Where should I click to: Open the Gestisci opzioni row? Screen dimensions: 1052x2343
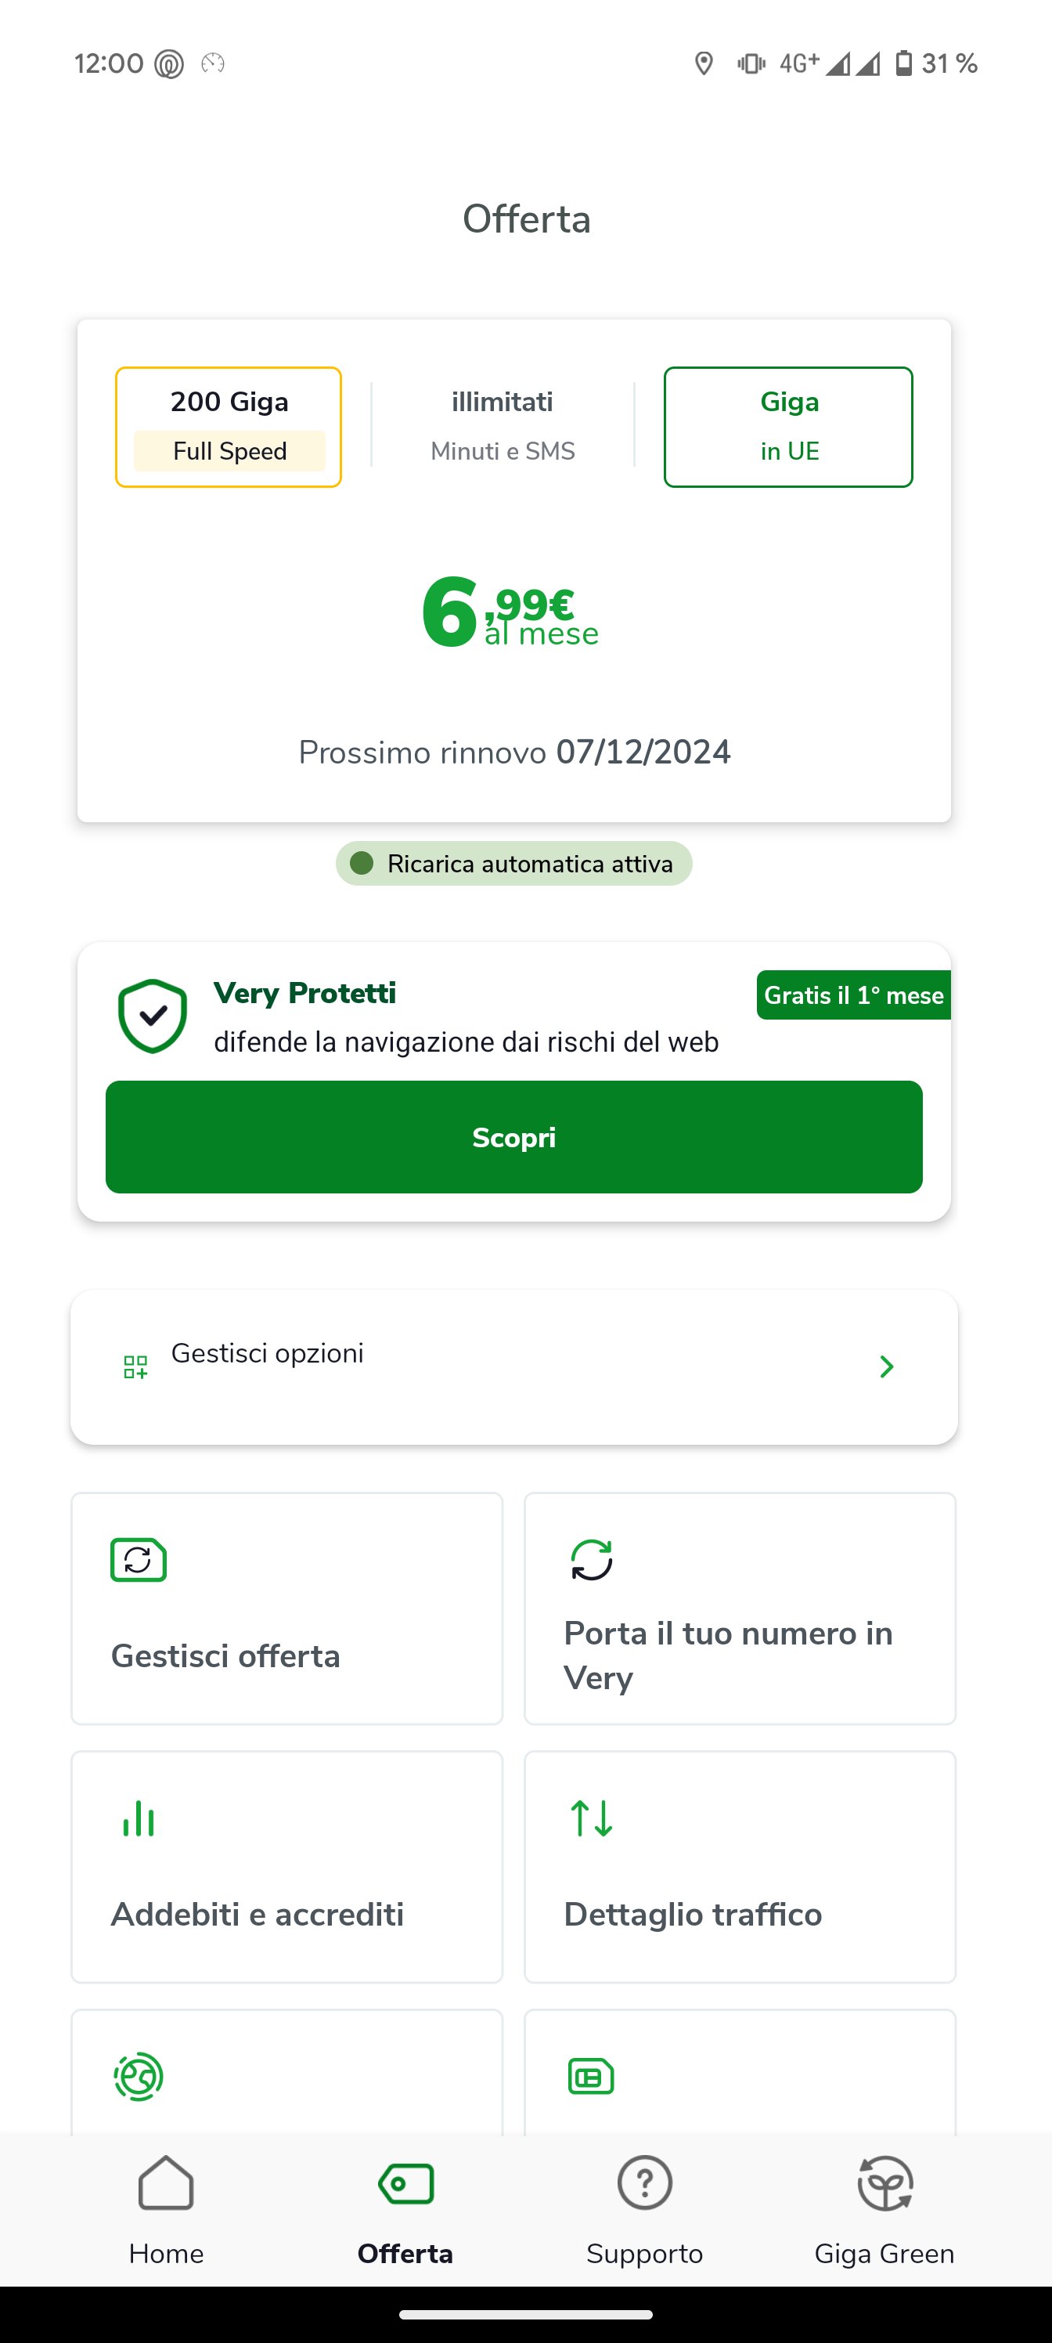coord(513,1366)
